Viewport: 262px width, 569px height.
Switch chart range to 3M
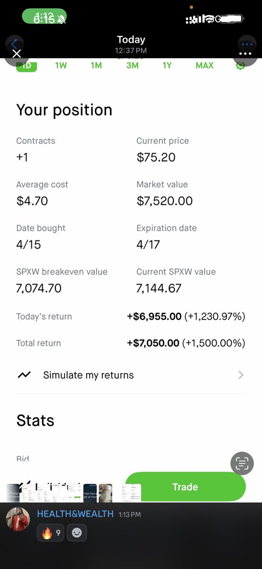pyautogui.click(x=132, y=65)
